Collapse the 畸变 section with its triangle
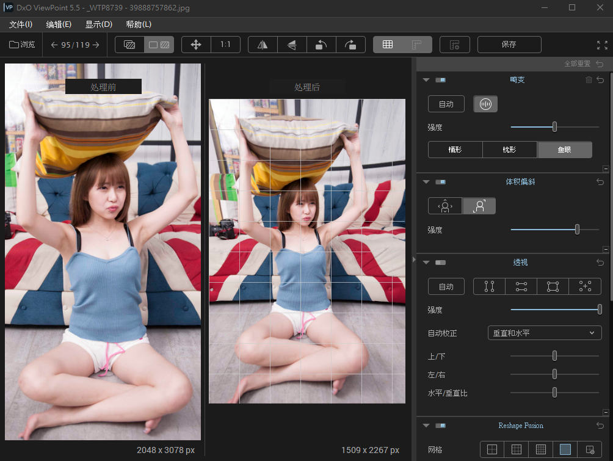 click(x=426, y=80)
